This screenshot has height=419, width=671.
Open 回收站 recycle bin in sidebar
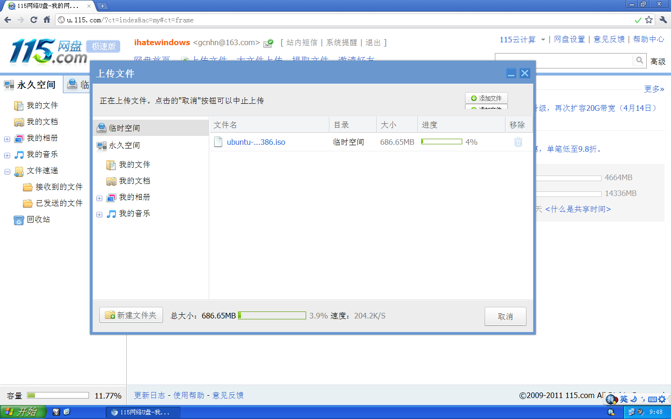point(38,219)
